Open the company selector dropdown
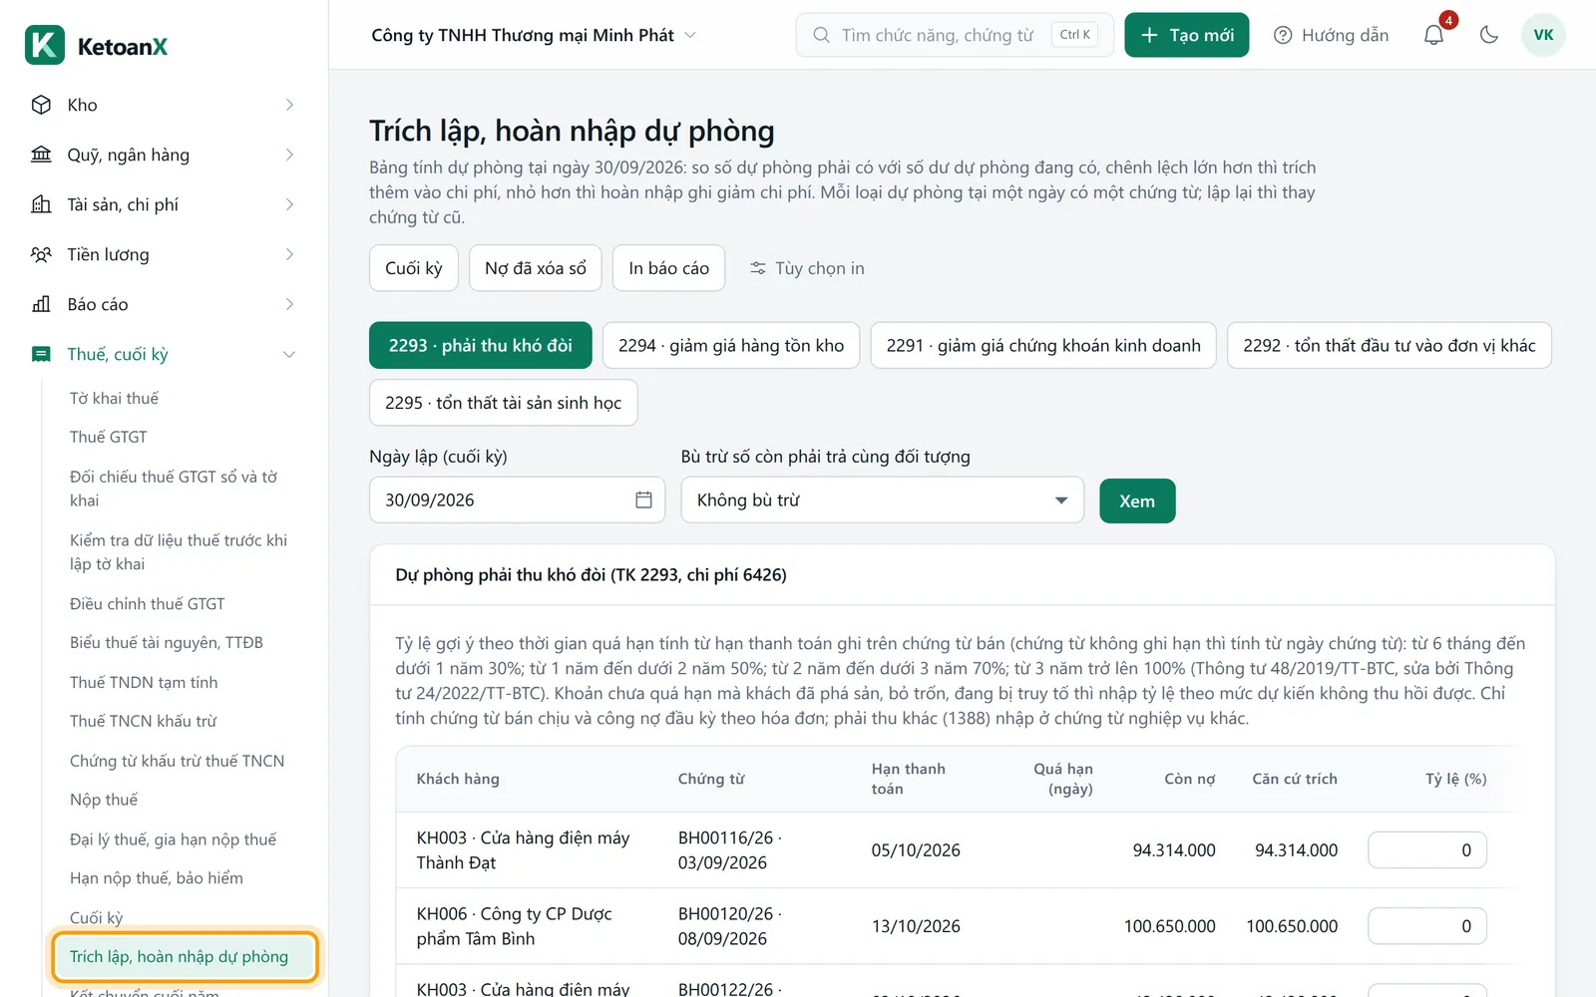 pos(534,35)
